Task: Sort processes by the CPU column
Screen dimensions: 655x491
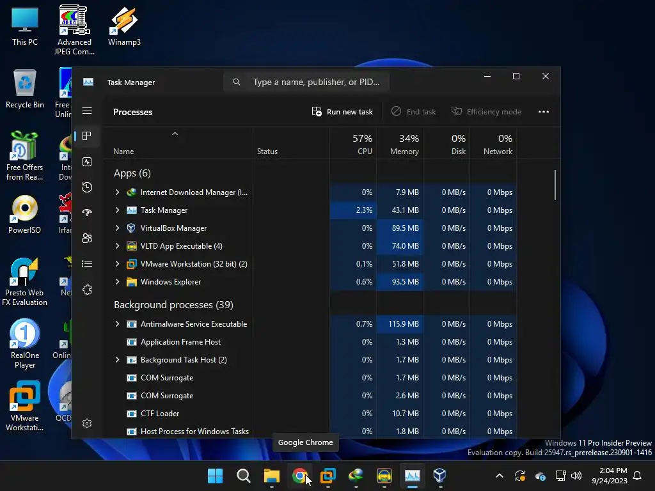Action: point(353,144)
